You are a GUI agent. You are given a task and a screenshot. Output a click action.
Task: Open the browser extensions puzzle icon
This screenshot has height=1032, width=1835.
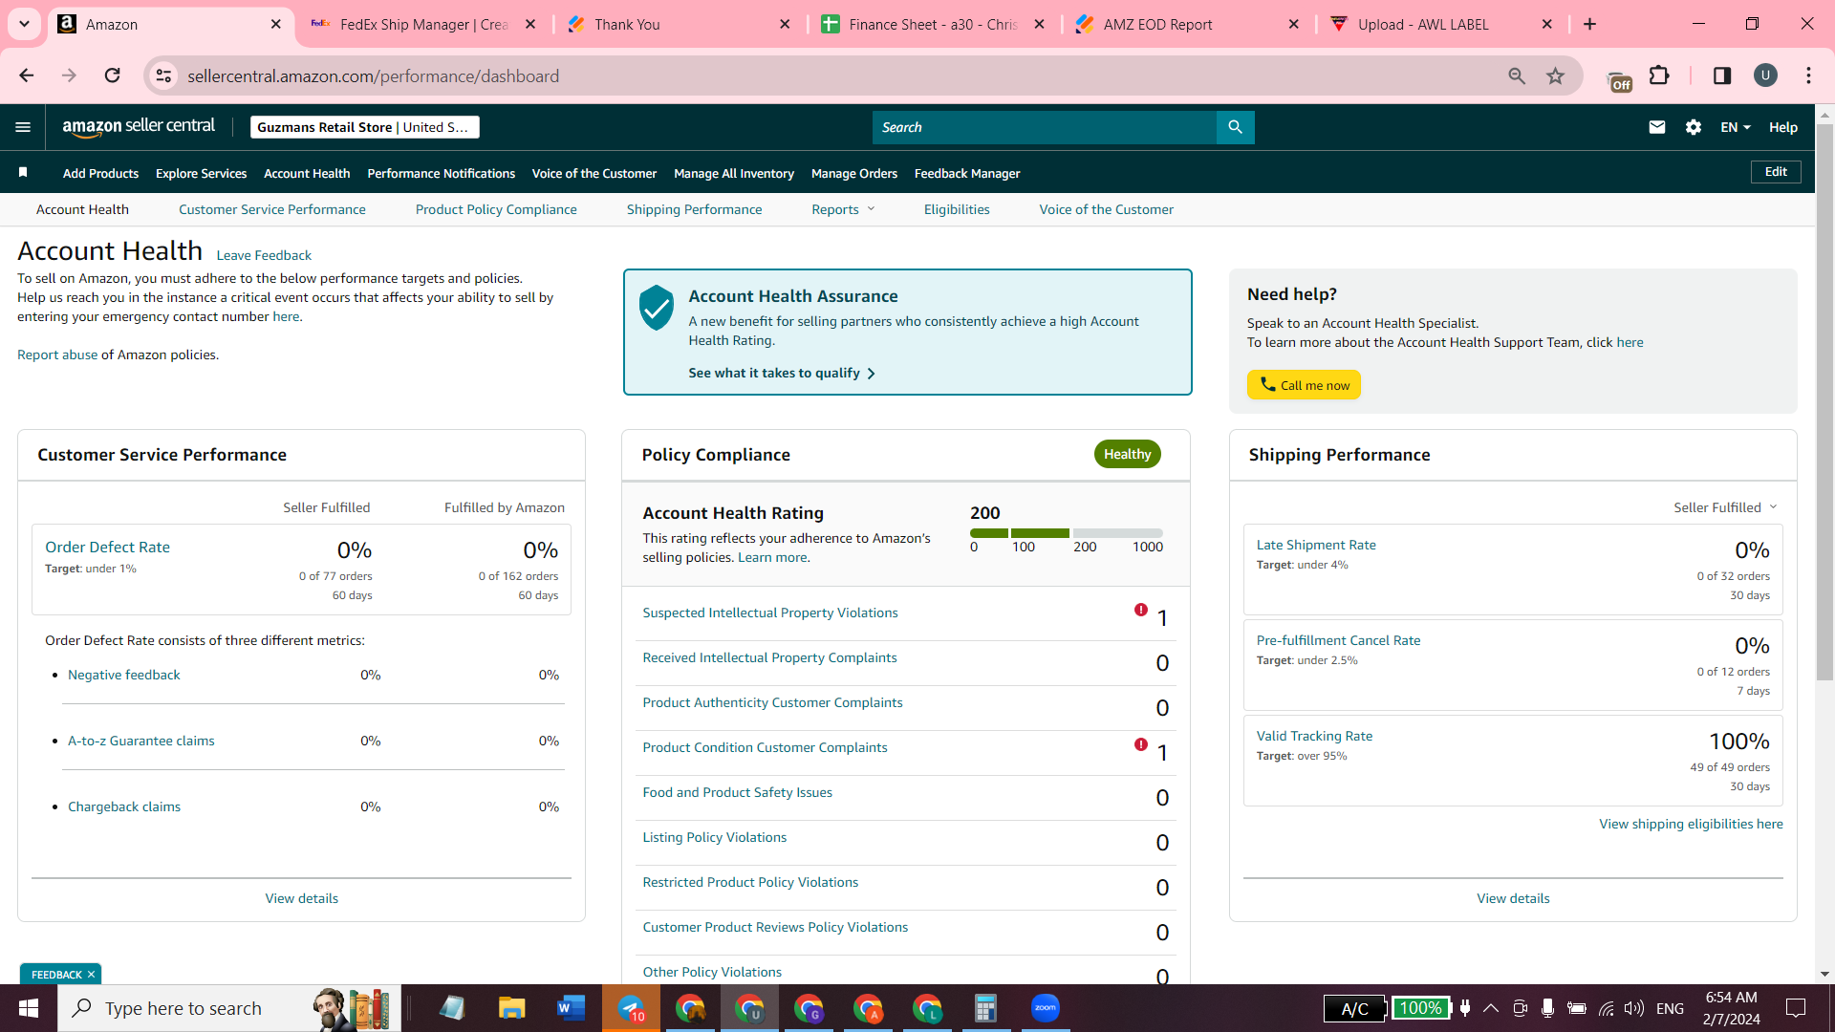(1659, 75)
